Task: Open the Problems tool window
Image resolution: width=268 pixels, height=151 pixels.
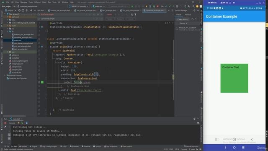Action: coord(74,146)
